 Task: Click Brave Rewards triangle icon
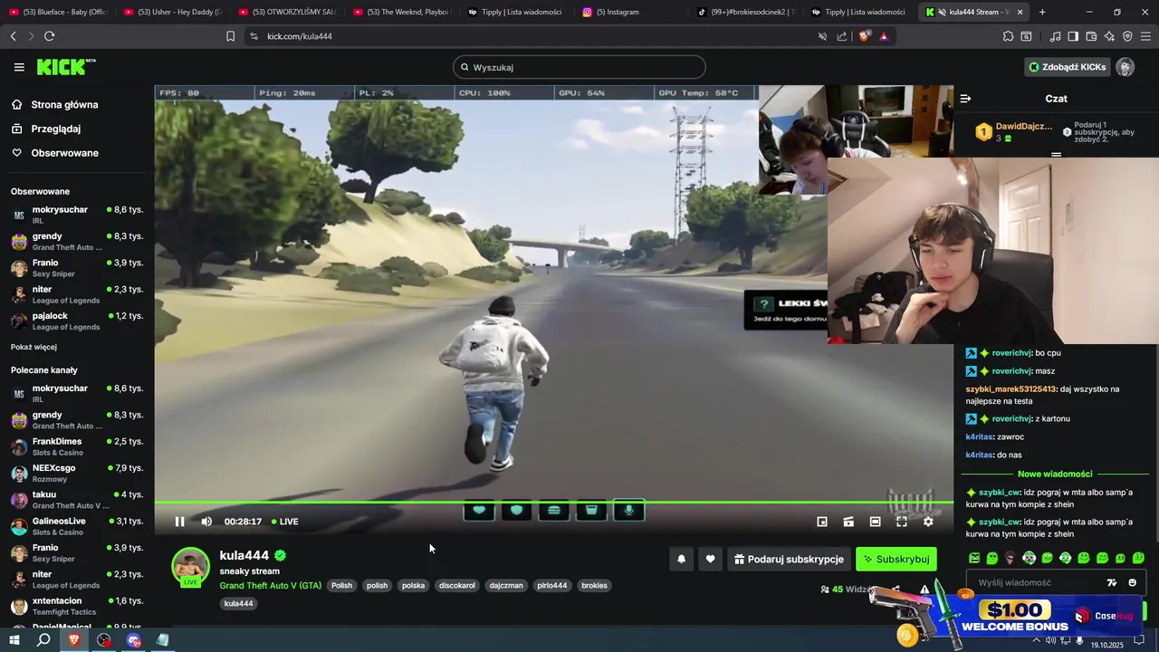coord(884,36)
